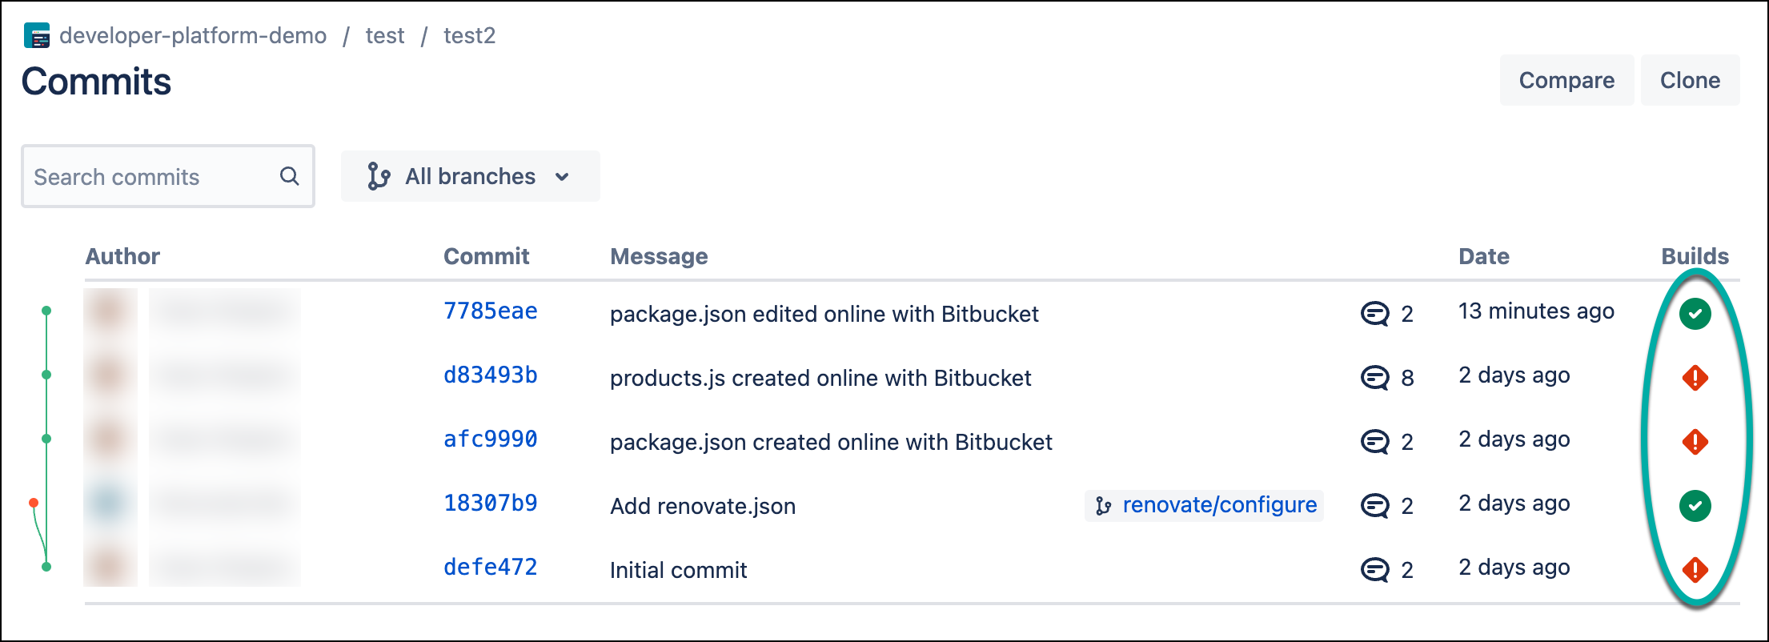Open commit hash 7785eae
This screenshot has height=642, width=1769.
pyautogui.click(x=490, y=311)
